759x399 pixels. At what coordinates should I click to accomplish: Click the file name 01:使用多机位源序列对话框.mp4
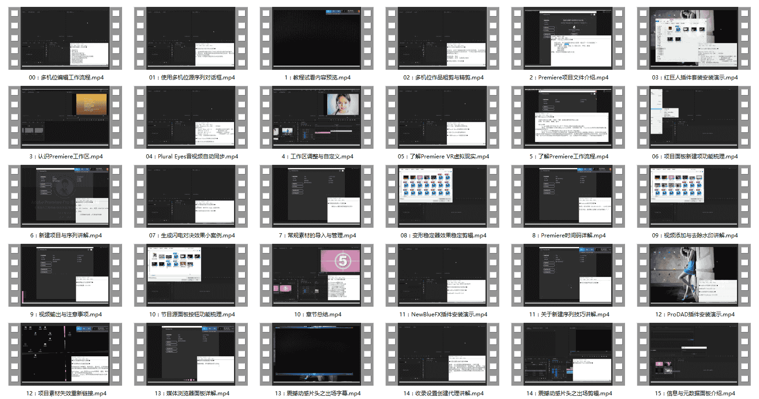pyautogui.click(x=192, y=78)
